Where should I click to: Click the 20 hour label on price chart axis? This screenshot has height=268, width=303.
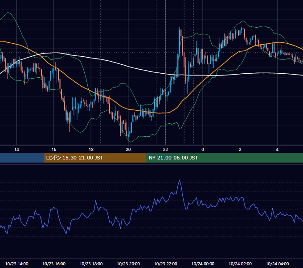[128, 150]
